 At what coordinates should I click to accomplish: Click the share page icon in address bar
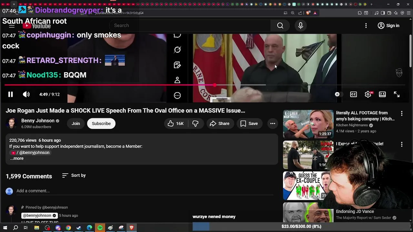point(300,13)
